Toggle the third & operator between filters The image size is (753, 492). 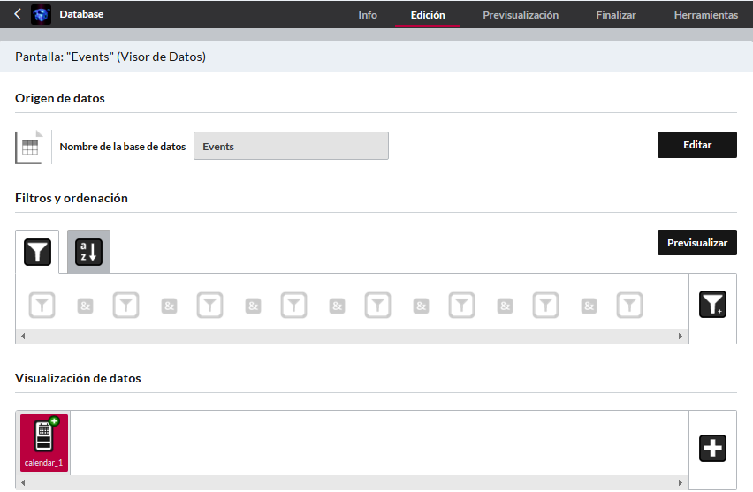coord(253,306)
